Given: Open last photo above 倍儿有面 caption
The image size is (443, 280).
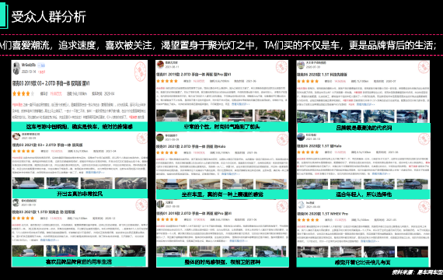Looking at the screenshot, I should [413, 252].
